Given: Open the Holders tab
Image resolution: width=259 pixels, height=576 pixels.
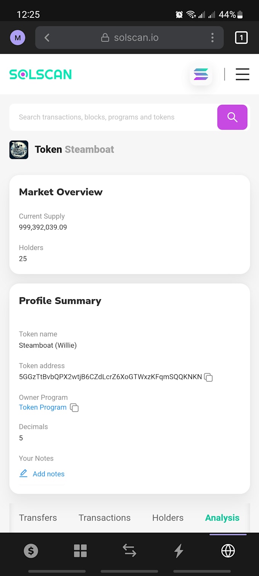Looking at the screenshot, I should coord(168,518).
